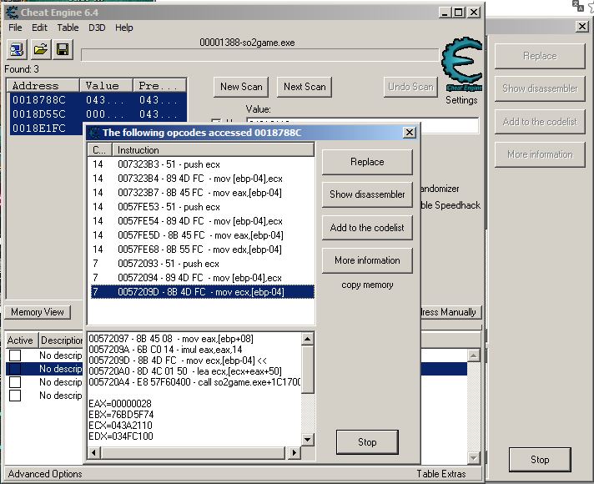Click Show disassembler in opcodes dialog
The height and width of the screenshot is (484, 594).
(x=367, y=194)
